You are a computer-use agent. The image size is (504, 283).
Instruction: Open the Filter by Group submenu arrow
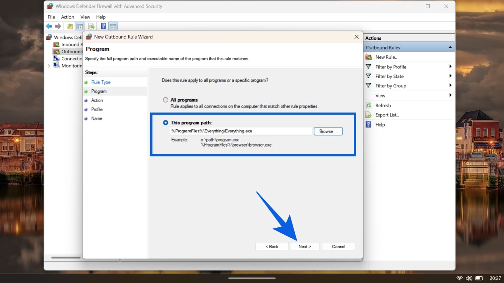point(450,85)
